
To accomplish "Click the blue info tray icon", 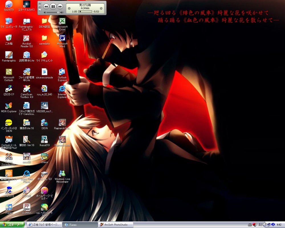I will [273, 225].
